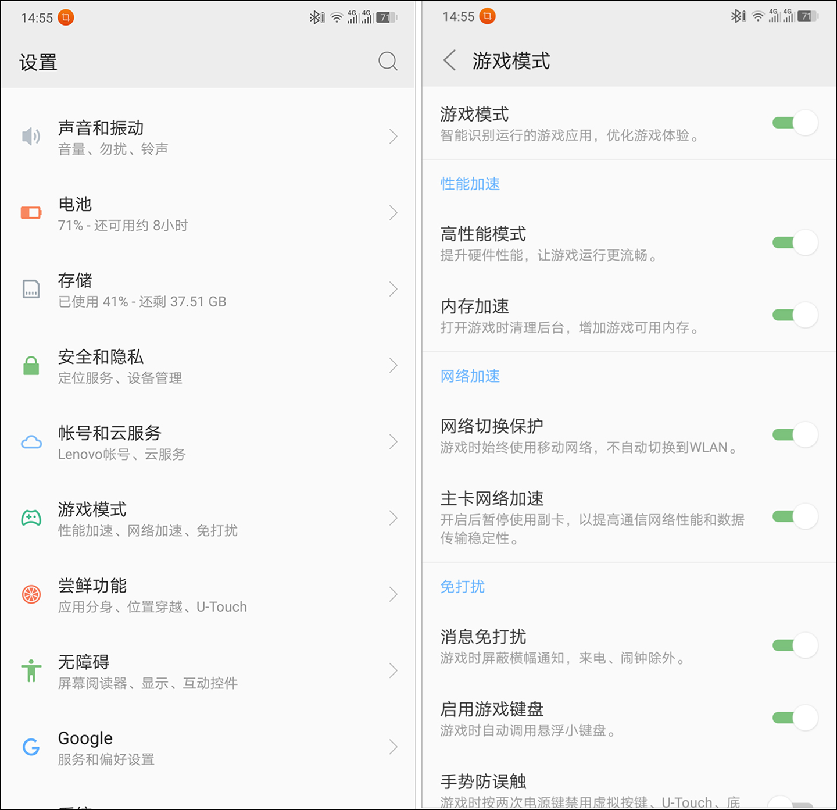837x810 pixels.
Task: Tap the orange citrus icon for 尝鲜功能
Action: click(x=31, y=594)
